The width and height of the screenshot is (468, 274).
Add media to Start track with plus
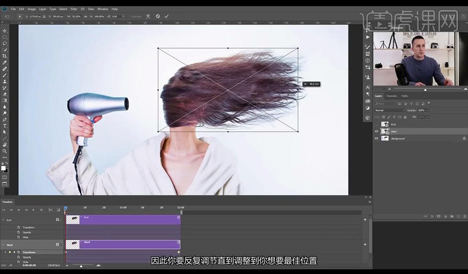tap(365, 245)
